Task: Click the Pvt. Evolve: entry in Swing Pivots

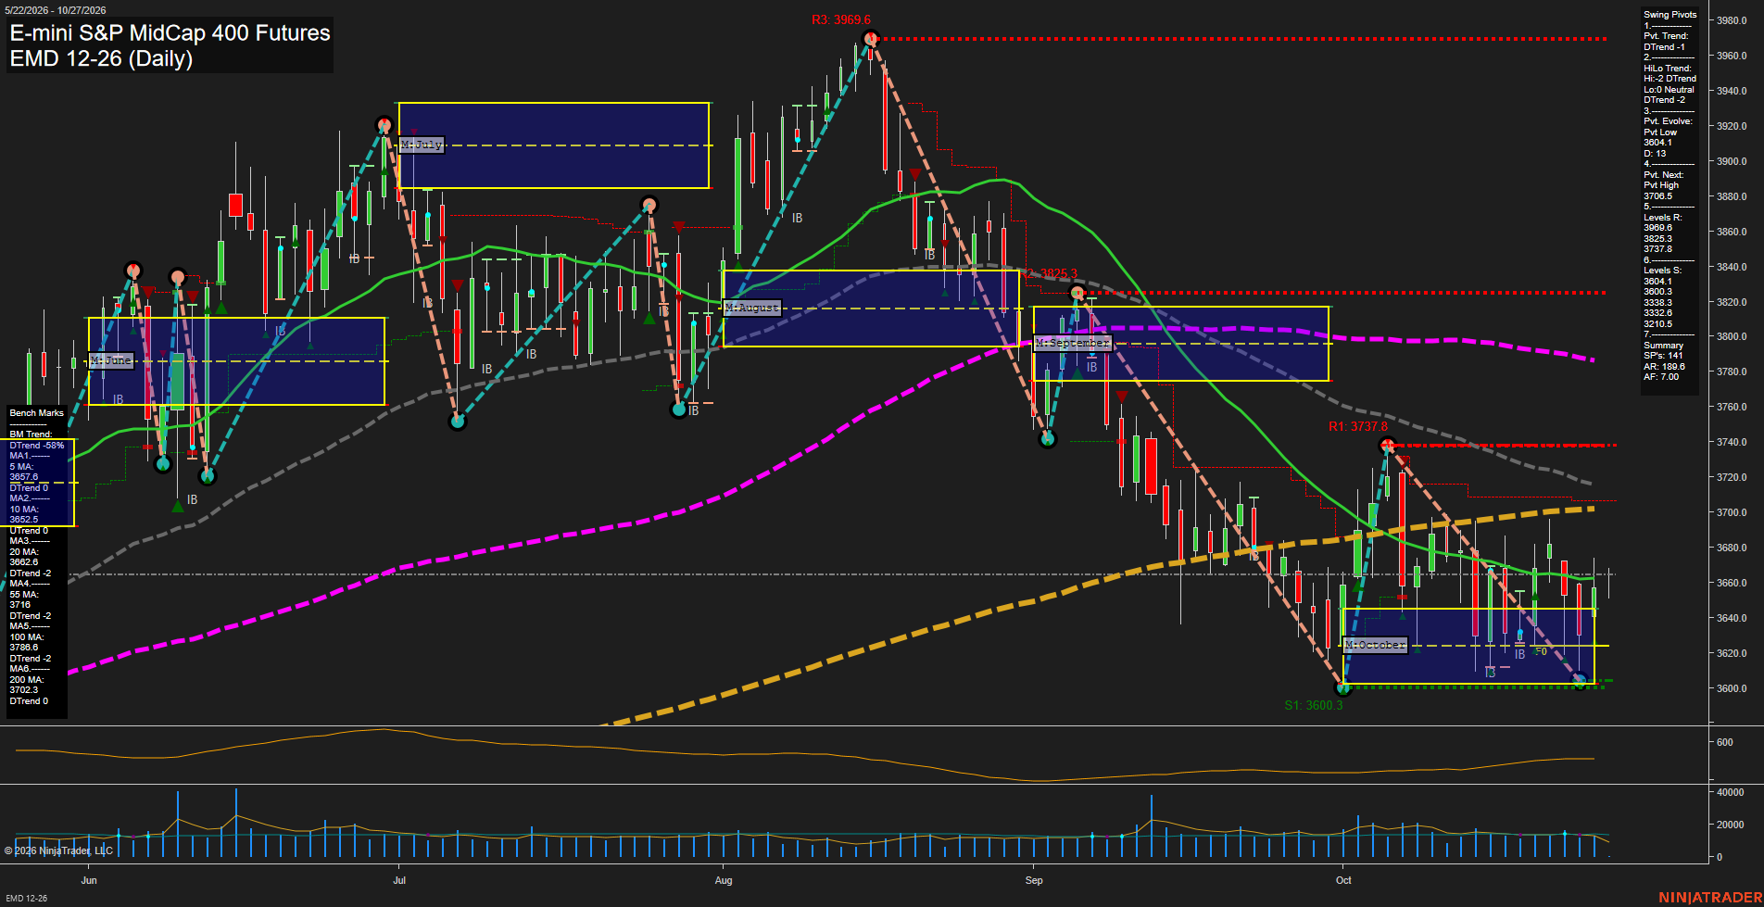Action: click(1668, 121)
